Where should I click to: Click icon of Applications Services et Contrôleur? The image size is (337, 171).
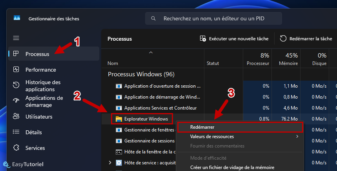119,108
